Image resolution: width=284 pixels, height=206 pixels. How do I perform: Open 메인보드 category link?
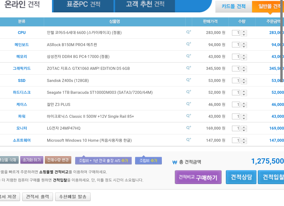[22, 45]
